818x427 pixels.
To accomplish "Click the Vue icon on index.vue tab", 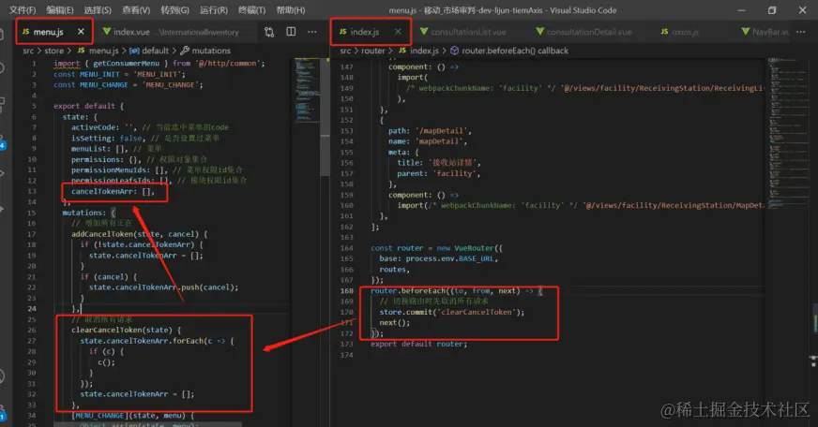I will [x=106, y=32].
